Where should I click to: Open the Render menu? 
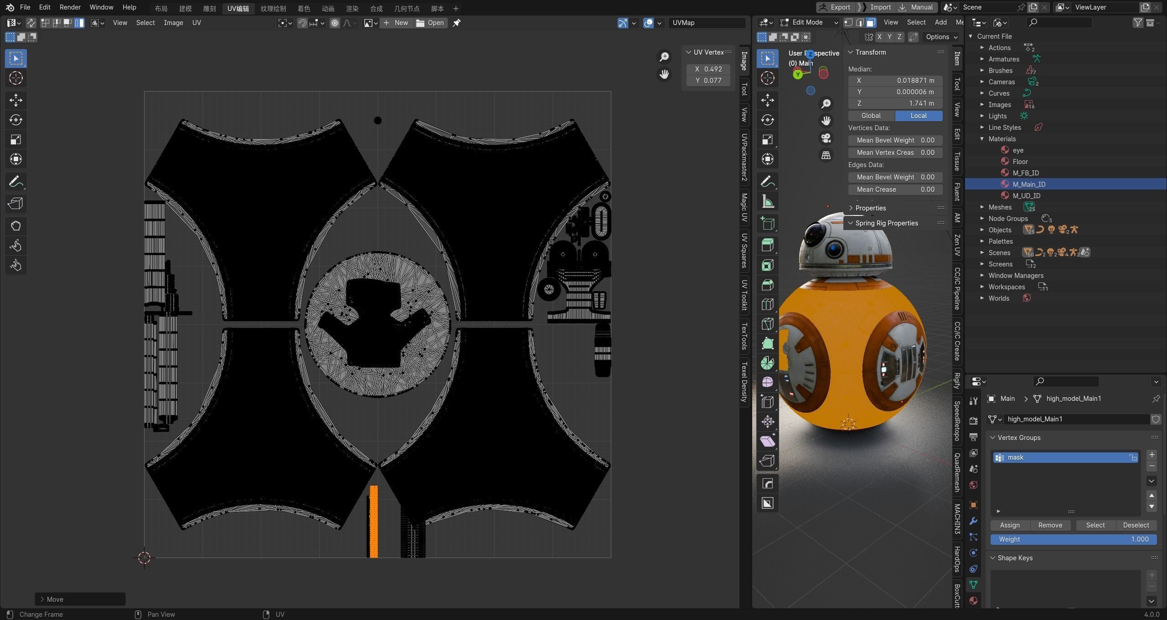[x=70, y=7]
